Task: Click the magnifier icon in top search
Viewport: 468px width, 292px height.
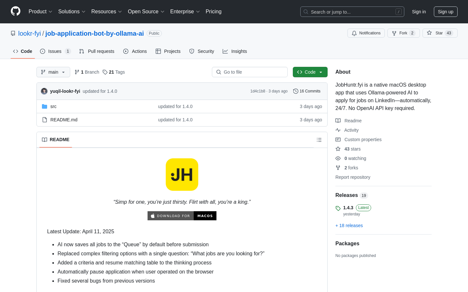Action: coord(306,12)
